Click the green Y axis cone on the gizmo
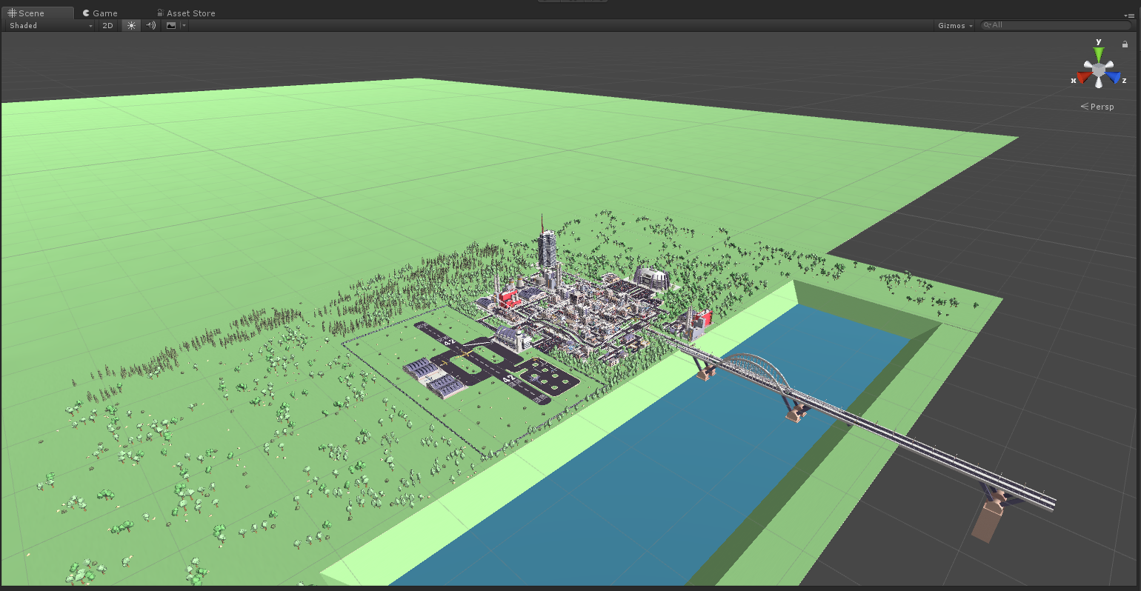This screenshot has width=1141, height=591. click(1097, 52)
